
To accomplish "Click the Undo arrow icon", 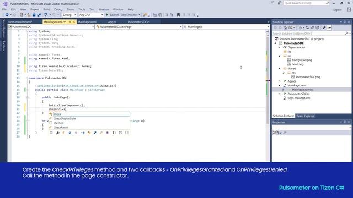I will pos(46,15).
